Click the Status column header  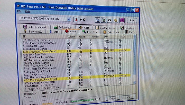(x=122, y=37)
